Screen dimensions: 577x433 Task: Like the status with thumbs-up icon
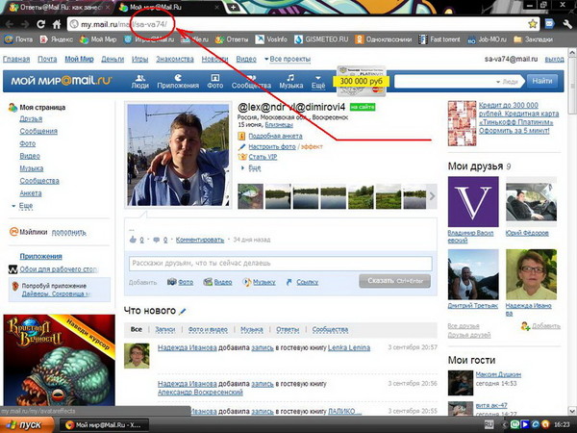[133, 240]
